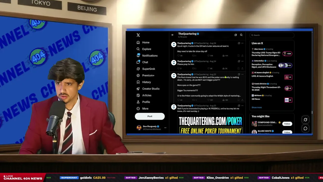Click Grok icon on the 'Up all night' post

click(239, 43)
